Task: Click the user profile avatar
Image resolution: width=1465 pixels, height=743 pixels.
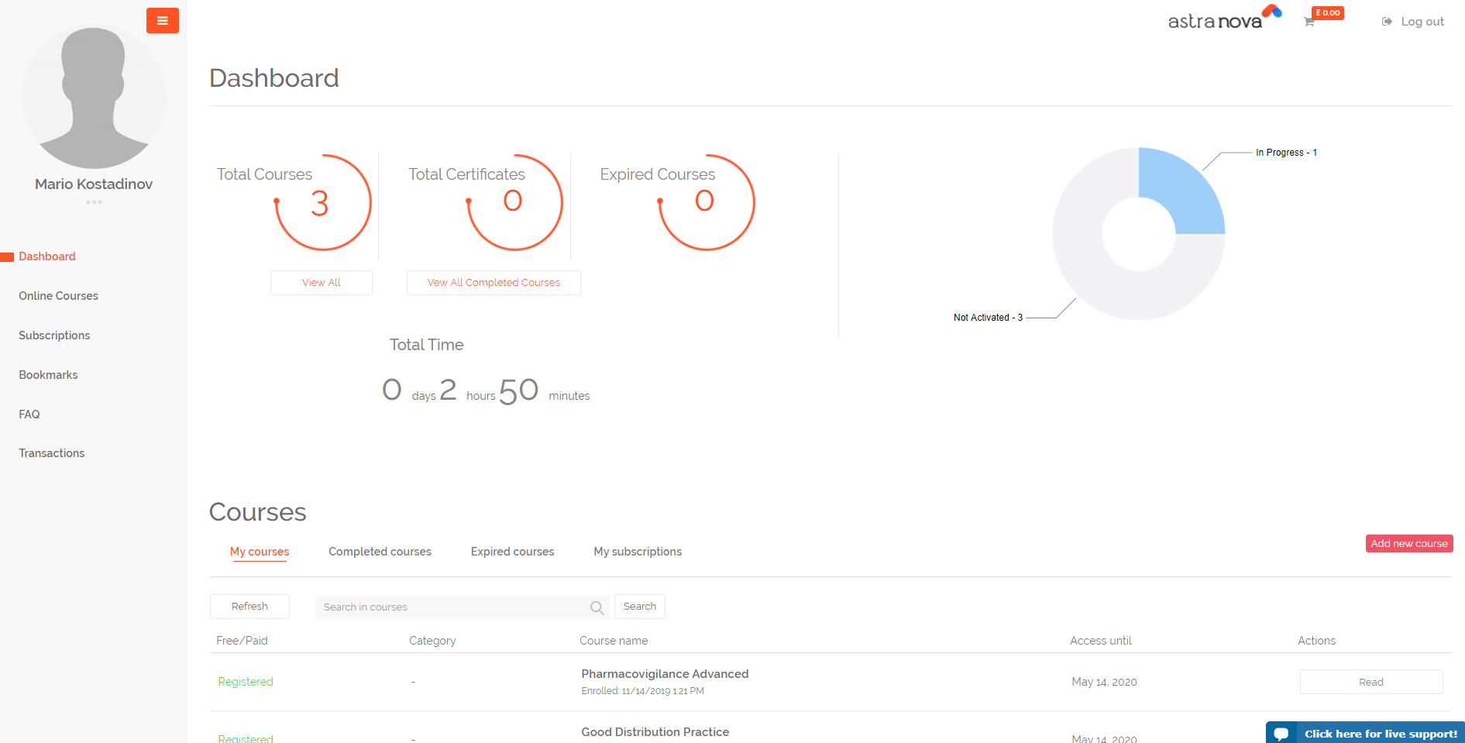Action: pos(94,97)
